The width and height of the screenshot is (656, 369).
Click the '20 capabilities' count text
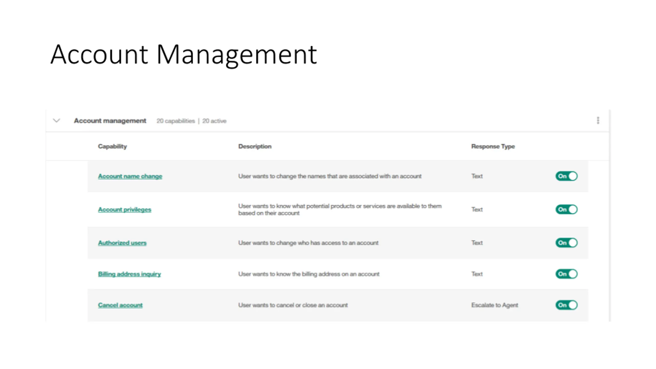point(176,121)
